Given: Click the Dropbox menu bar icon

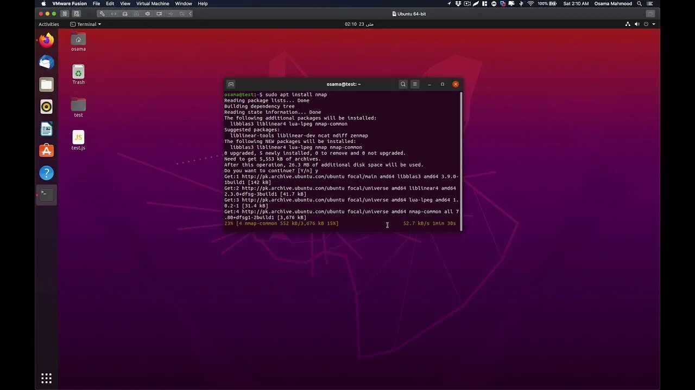Looking at the screenshot, I should [x=458, y=4].
